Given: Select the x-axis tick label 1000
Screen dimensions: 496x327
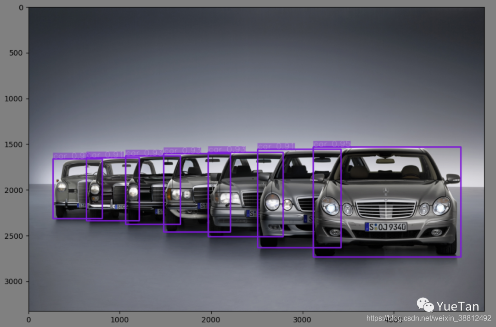Looking at the screenshot, I should [119, 319].
